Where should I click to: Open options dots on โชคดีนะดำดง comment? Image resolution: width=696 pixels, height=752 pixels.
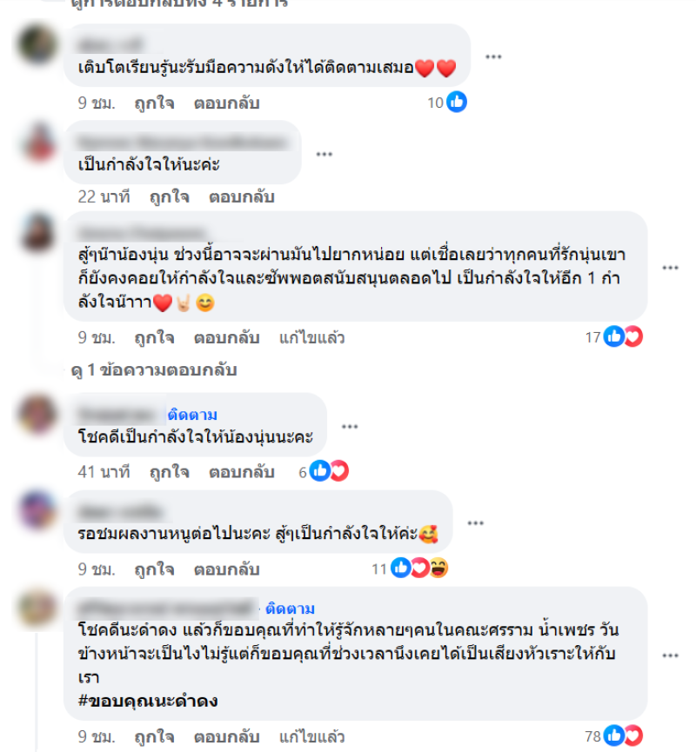pyautogui.click(x=670, y=656)
